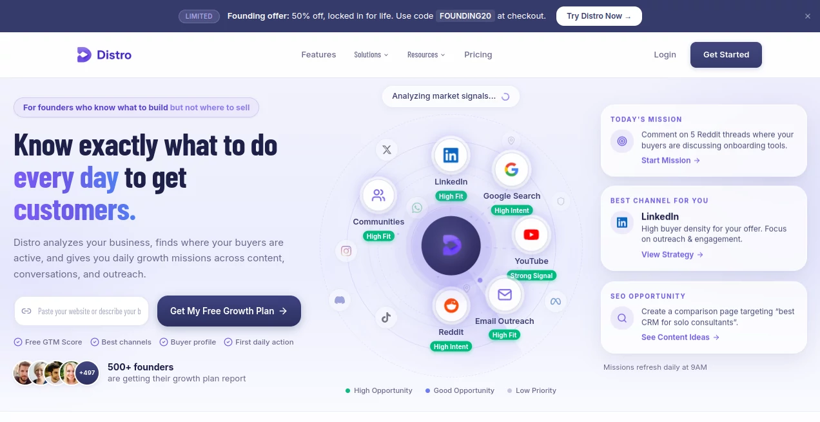
Task: Click the High Intent badge under Reddit
Action: click(x=451, y=347)
